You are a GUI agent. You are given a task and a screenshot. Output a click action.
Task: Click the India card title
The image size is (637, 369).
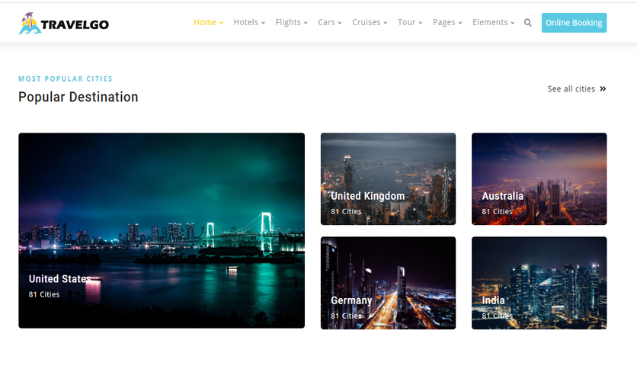point(493,300)
